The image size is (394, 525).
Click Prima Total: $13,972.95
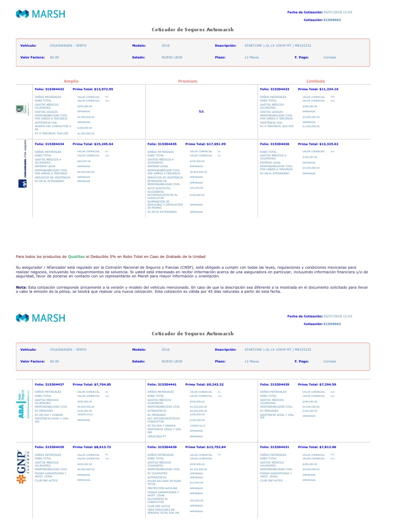coord(93,89)
